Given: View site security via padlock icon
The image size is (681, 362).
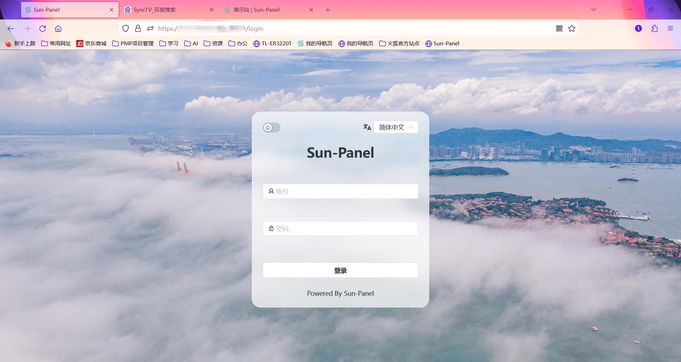Looking at the screenshot, I should click(138, 28).
